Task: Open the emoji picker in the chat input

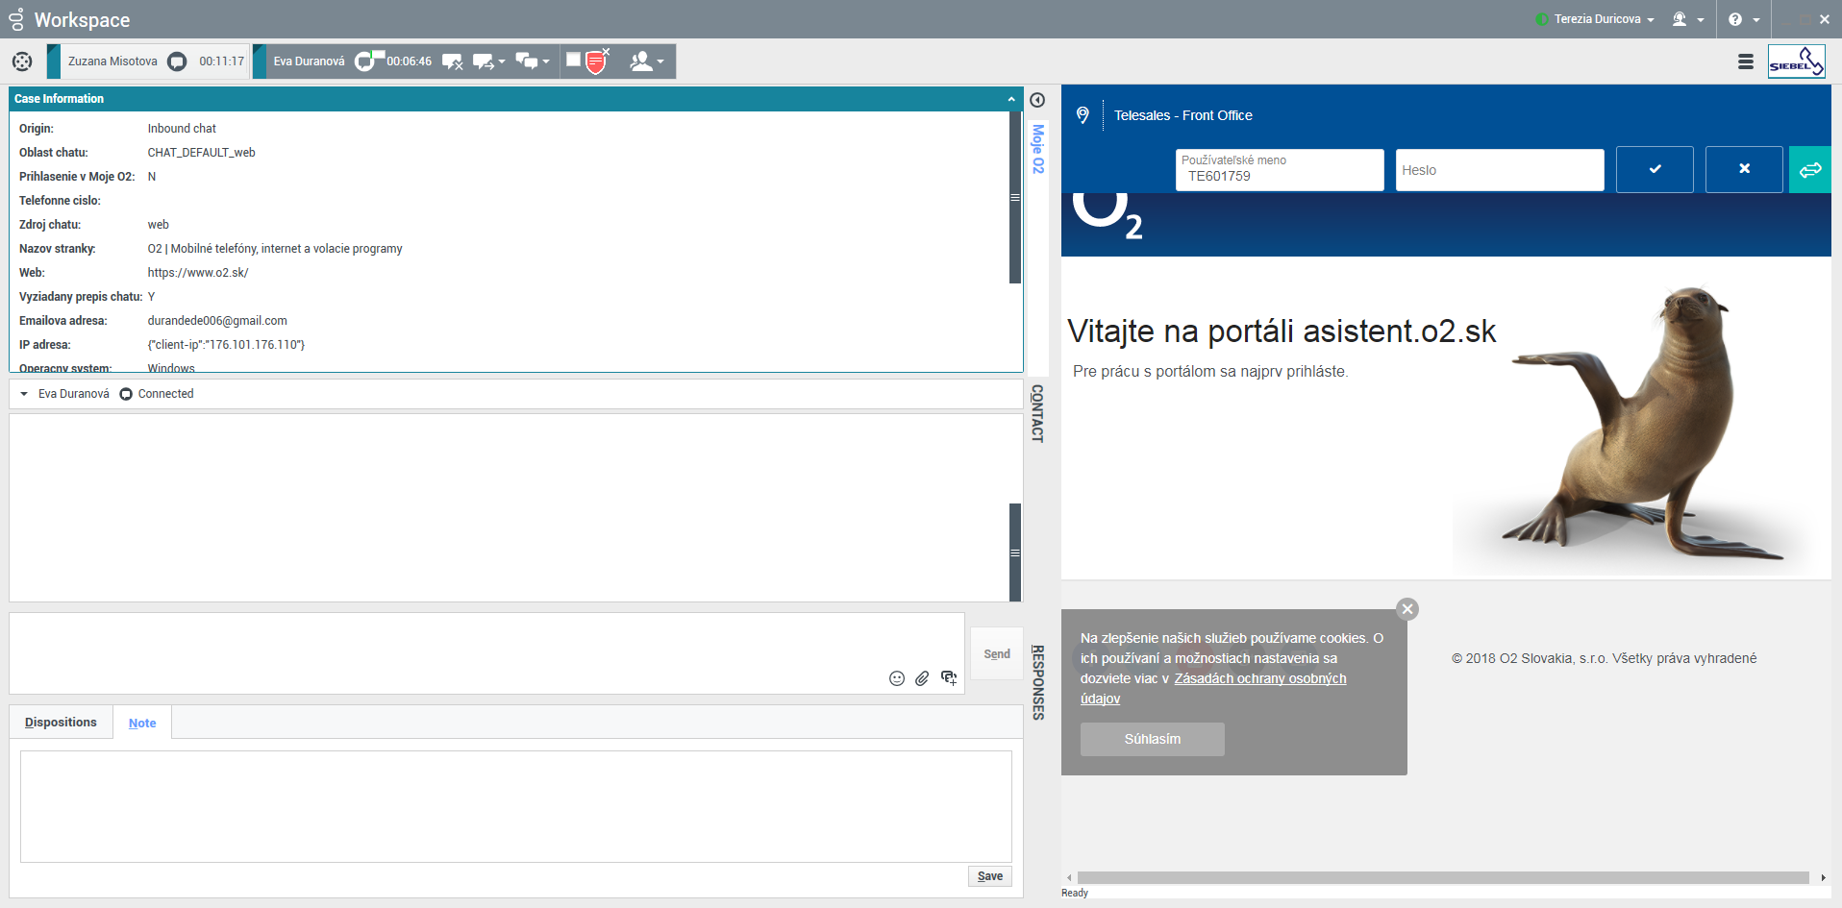Action: (896, 677)
